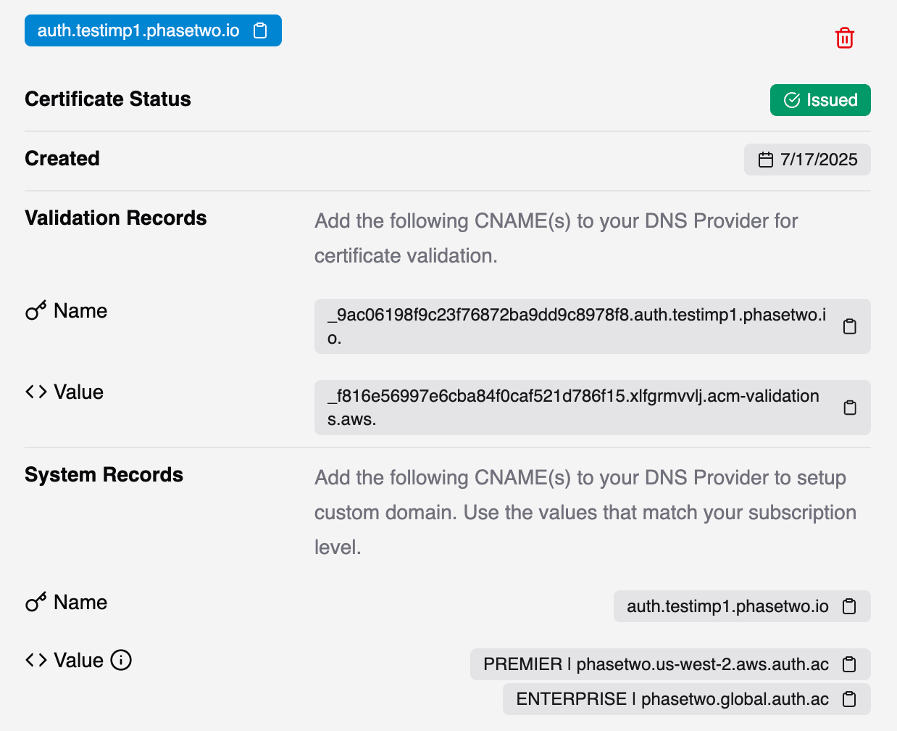The image size is (897, 731).
Task: Copy the PREMIER phasetwo.us-west-2.aws.auth.ac value
Action: [849, 664]
